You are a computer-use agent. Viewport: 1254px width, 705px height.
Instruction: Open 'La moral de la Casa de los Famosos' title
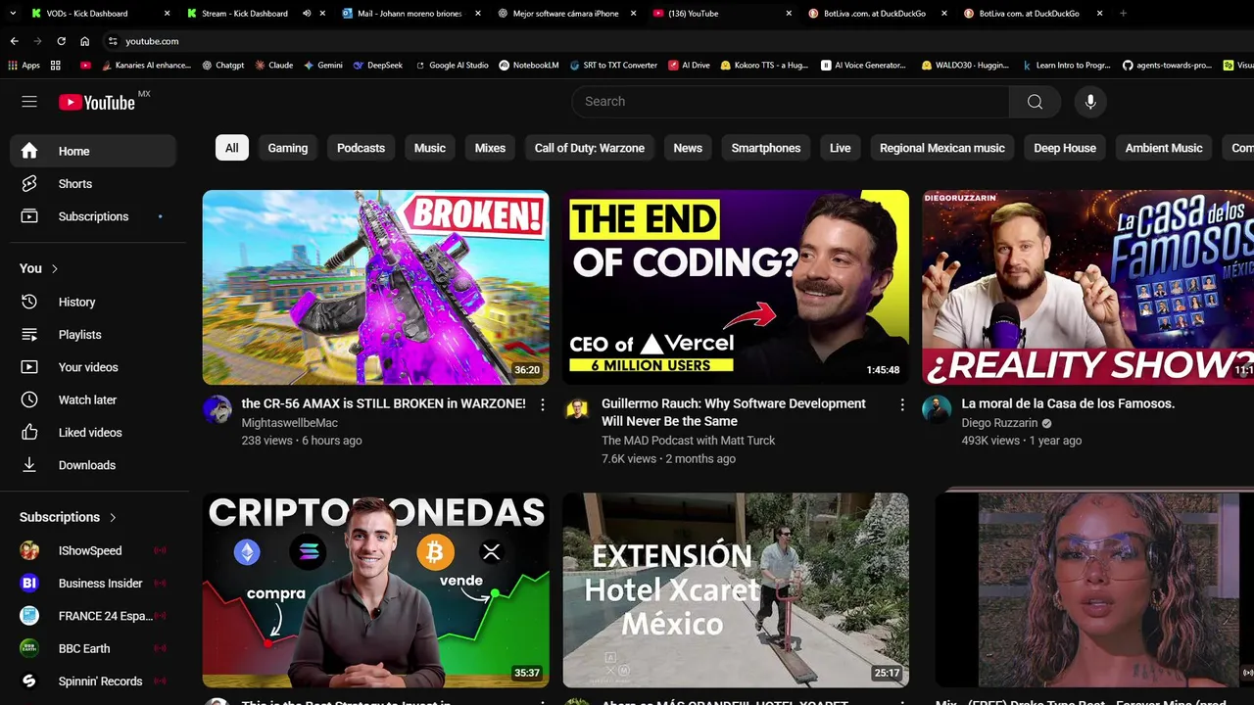[1068, 403]
